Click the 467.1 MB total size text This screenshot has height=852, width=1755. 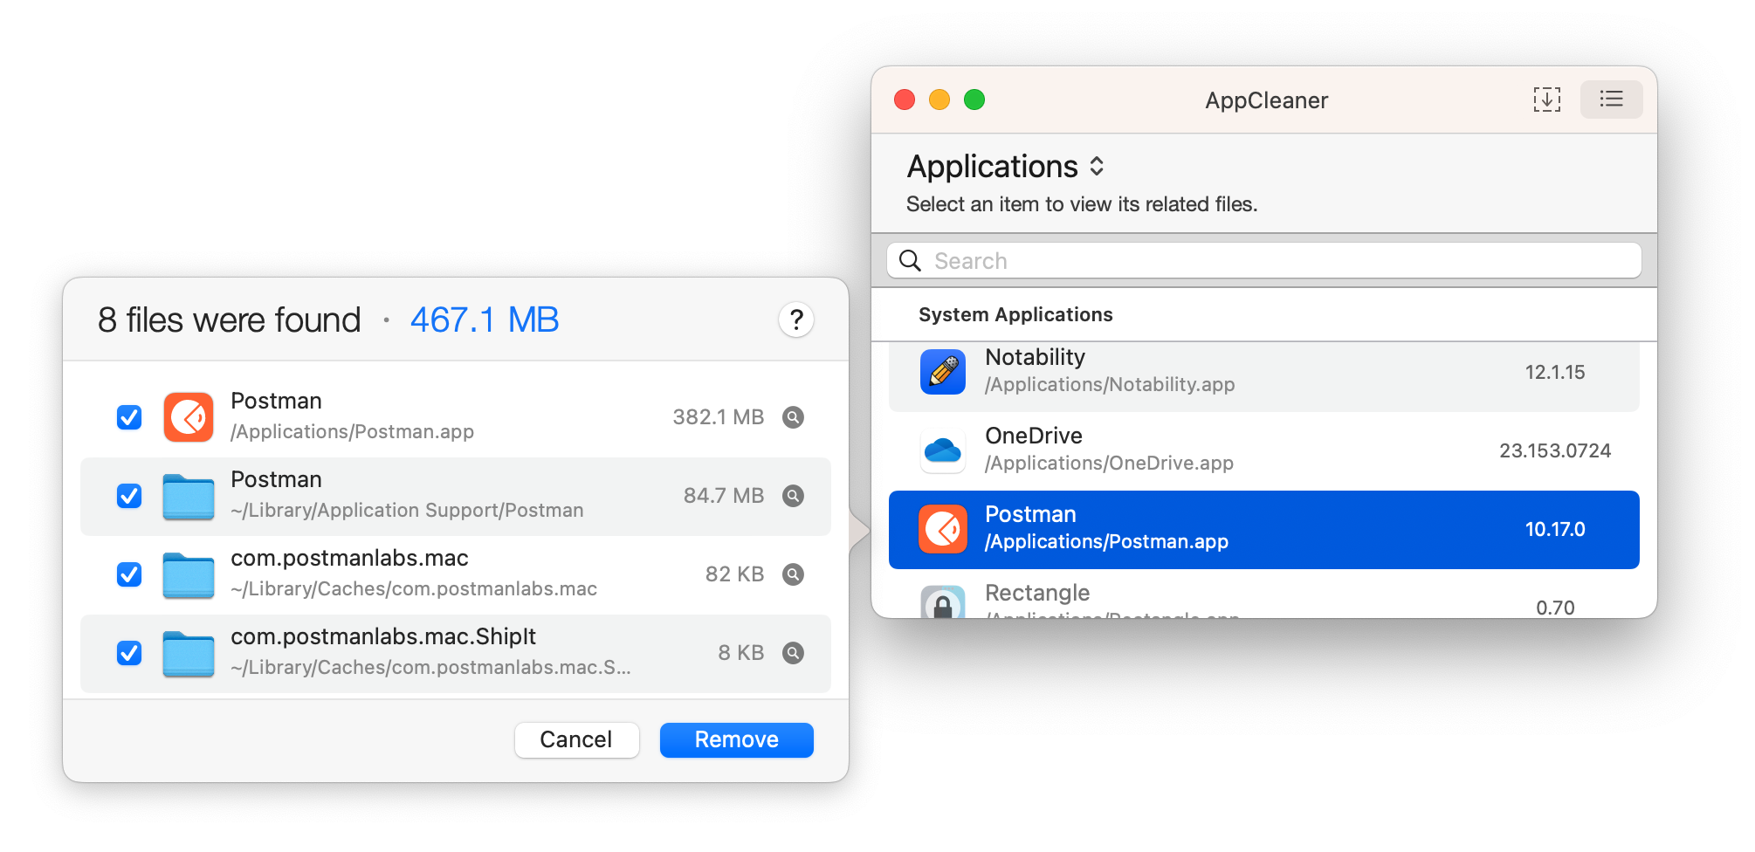click(485, 320)
